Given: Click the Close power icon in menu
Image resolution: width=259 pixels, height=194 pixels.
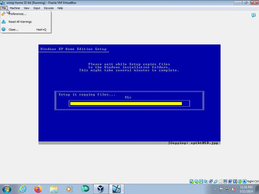Looking at the screenshot, I should (4, 29).
